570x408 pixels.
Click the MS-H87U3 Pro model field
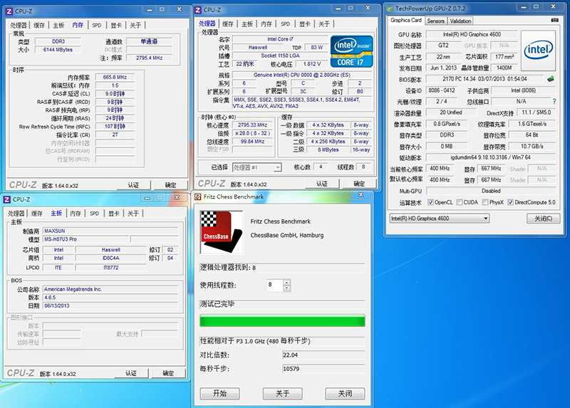click(86, 239)
